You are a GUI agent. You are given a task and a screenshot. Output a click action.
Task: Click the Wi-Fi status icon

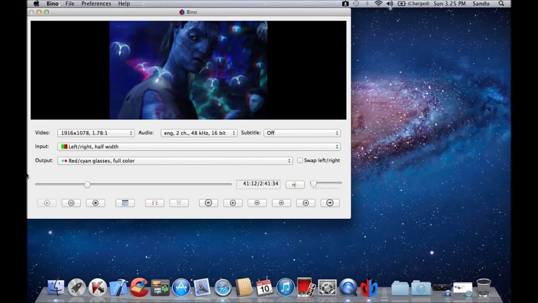pos(378,3)
